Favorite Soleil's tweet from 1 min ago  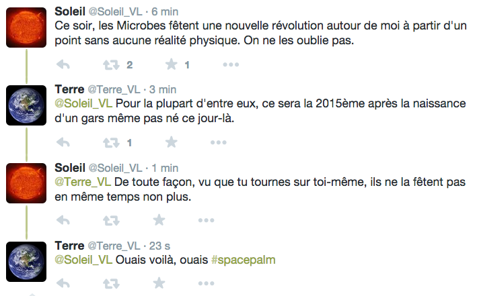click(159, 219)
